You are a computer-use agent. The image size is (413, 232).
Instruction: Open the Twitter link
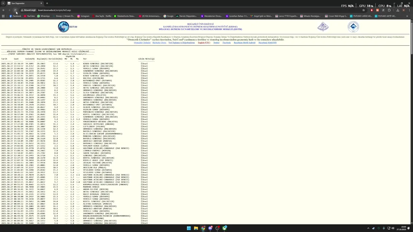click(216, 43)
